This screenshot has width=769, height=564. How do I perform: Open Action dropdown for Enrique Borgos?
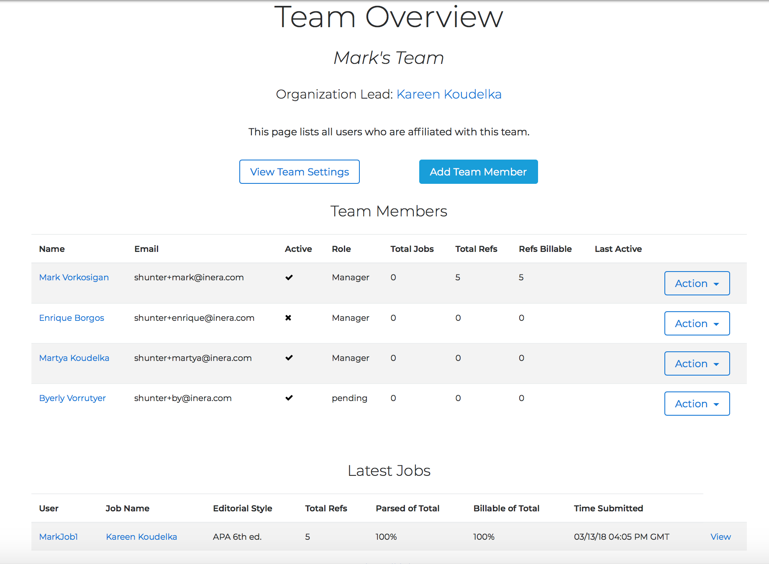[x=697, y=323]
